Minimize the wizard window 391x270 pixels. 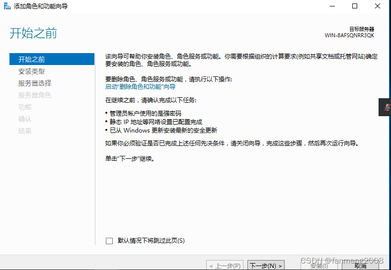[x=332, y=6]
